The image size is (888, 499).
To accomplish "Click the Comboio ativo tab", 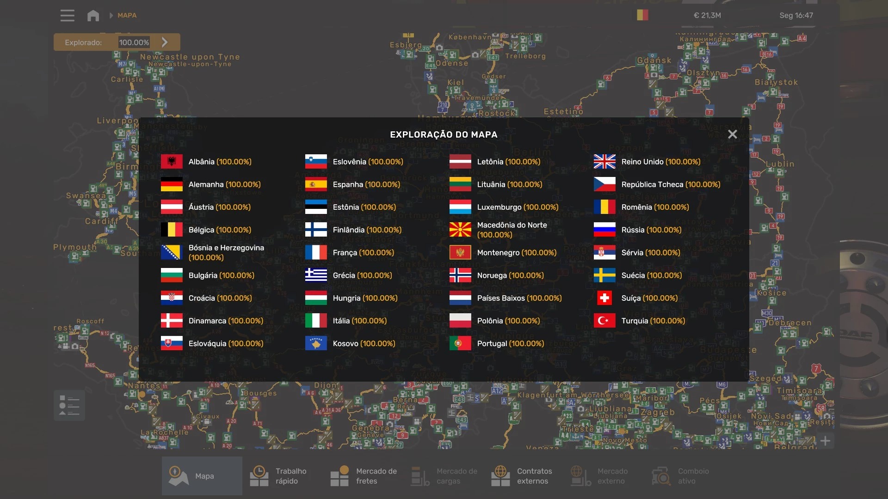I will 684,476.
